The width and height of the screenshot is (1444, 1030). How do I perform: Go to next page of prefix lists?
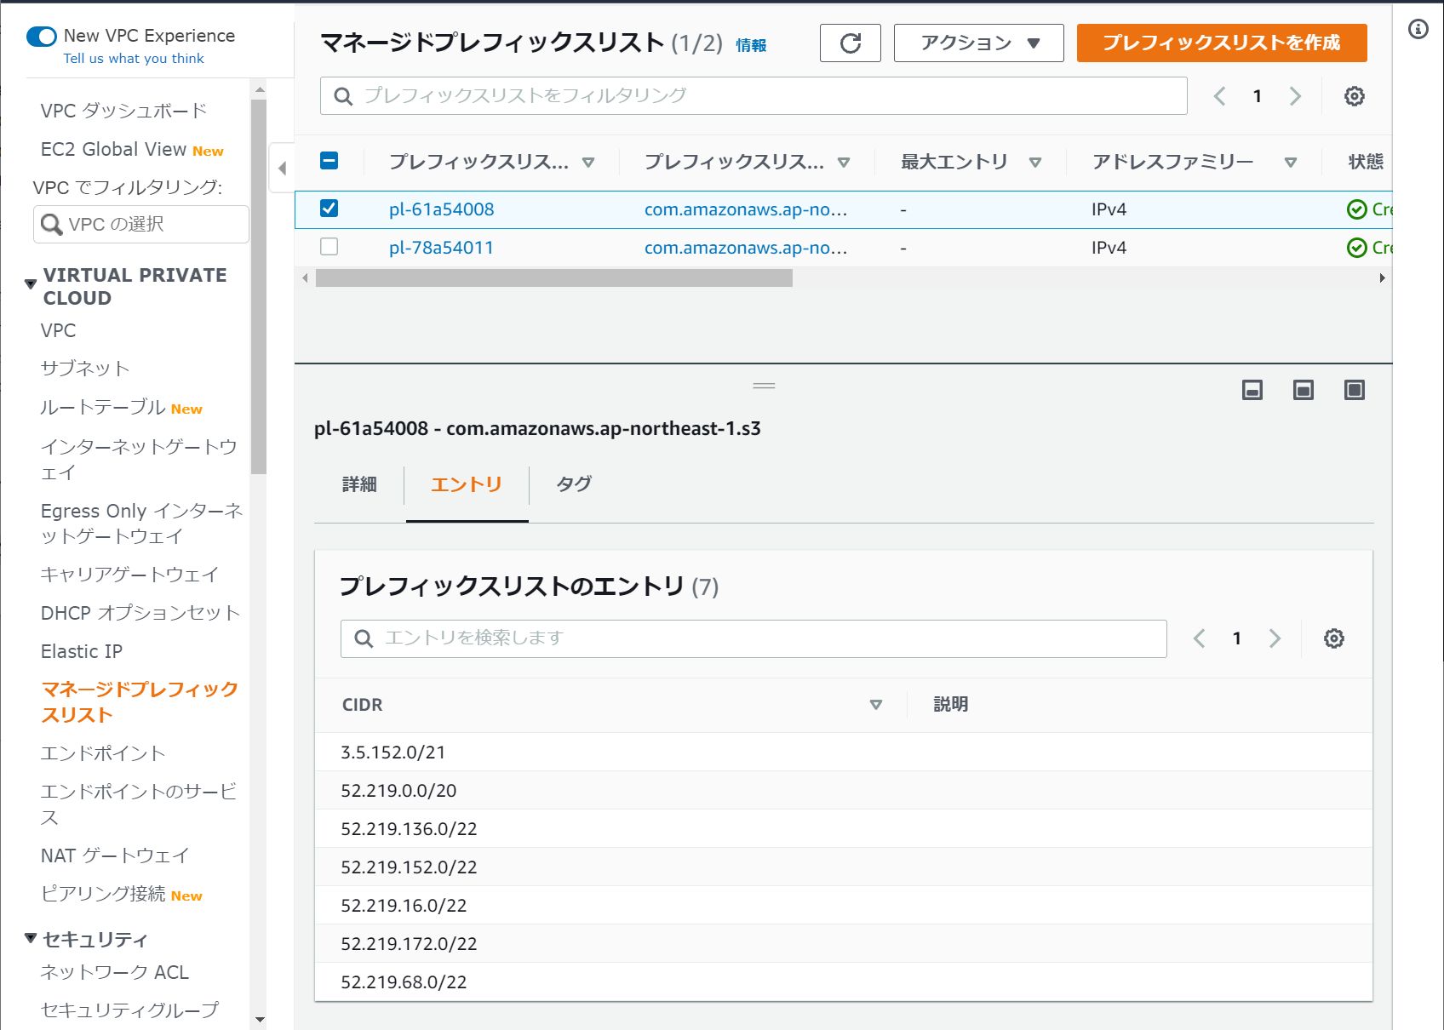pyautogui.click(x=1295, y=96)
